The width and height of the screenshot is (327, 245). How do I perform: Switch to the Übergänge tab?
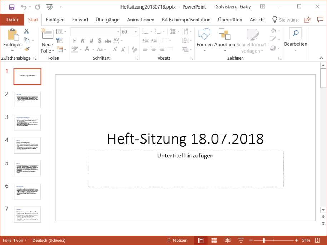(108, 20)
